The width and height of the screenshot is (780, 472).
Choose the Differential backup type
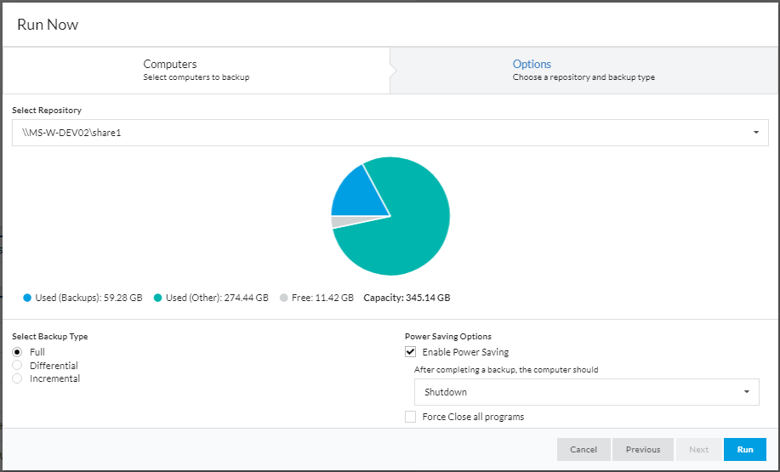click(x=17, y=366)
